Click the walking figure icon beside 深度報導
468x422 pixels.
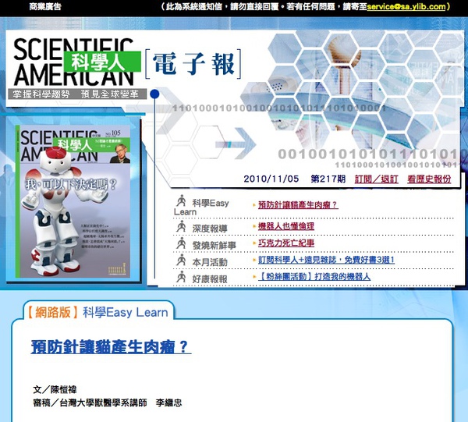(x=181, y=226)
